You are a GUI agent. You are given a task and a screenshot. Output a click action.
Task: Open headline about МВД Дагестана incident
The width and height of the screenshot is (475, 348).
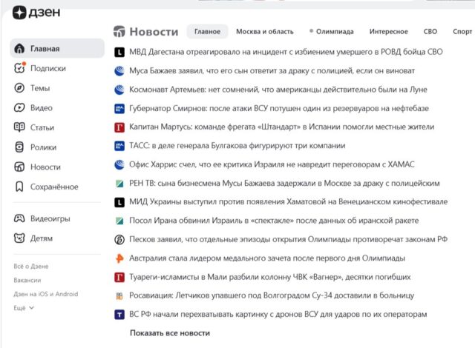click(286, 52)
